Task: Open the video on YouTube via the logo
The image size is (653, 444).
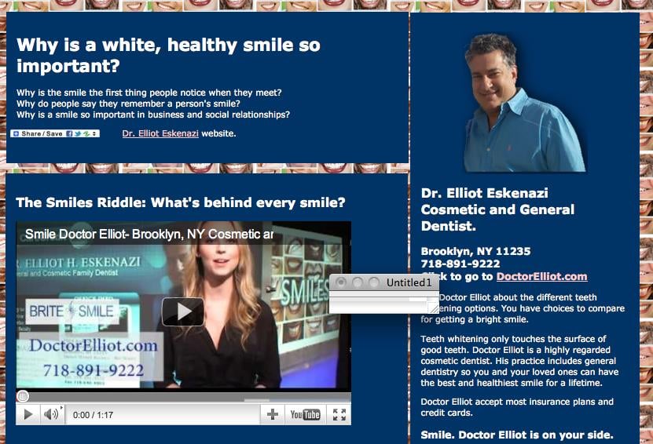Action: [305, 414]
